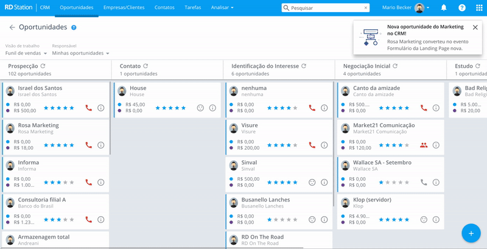Viewport: 487px width, 249px height.
Task: Dismiss the Nova oportunidade do Marketing notification
Action: pyautogui.click(x=475, y=27)
